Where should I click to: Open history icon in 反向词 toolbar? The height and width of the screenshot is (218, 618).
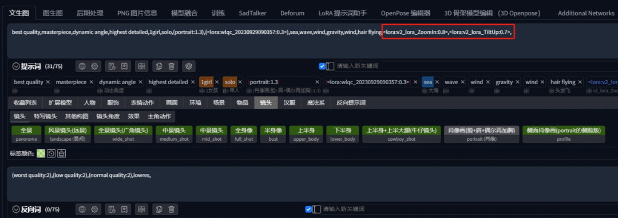[112, 209]
